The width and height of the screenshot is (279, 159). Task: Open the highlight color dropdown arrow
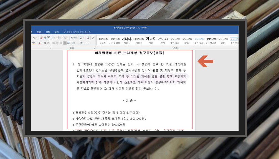(36, 43)
